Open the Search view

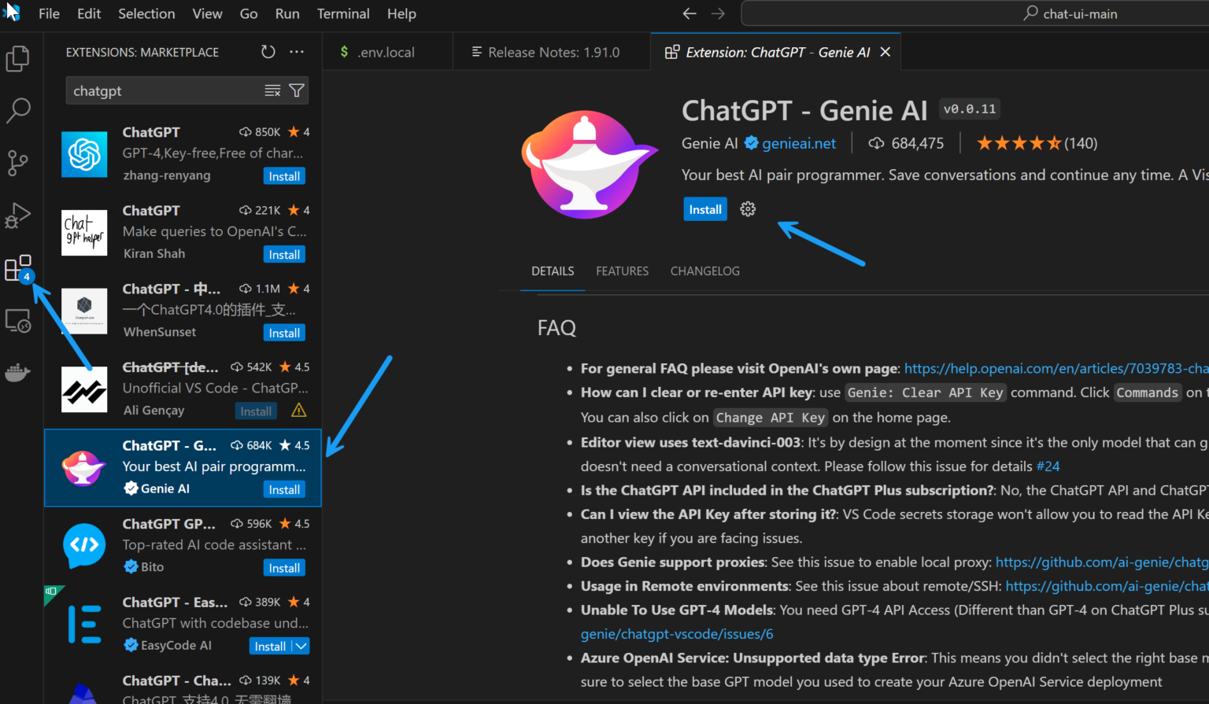click(18, 111)
